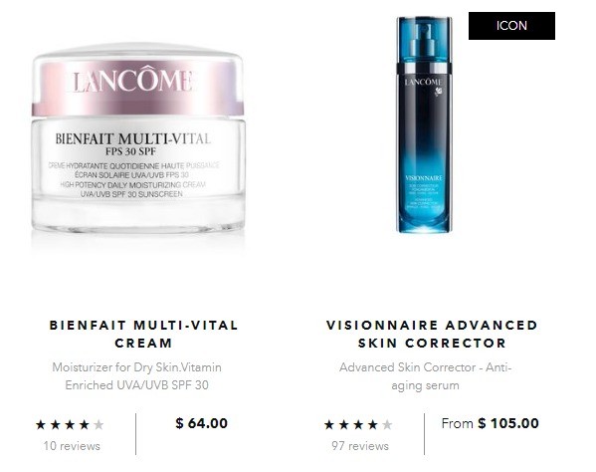The image size is (596, 472).
Task: Click the black ICON badge
Action: tap(511, 26)
